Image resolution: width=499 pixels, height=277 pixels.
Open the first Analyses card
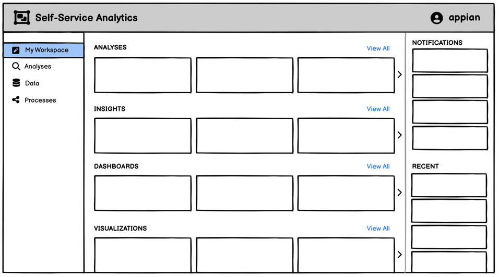142,75
